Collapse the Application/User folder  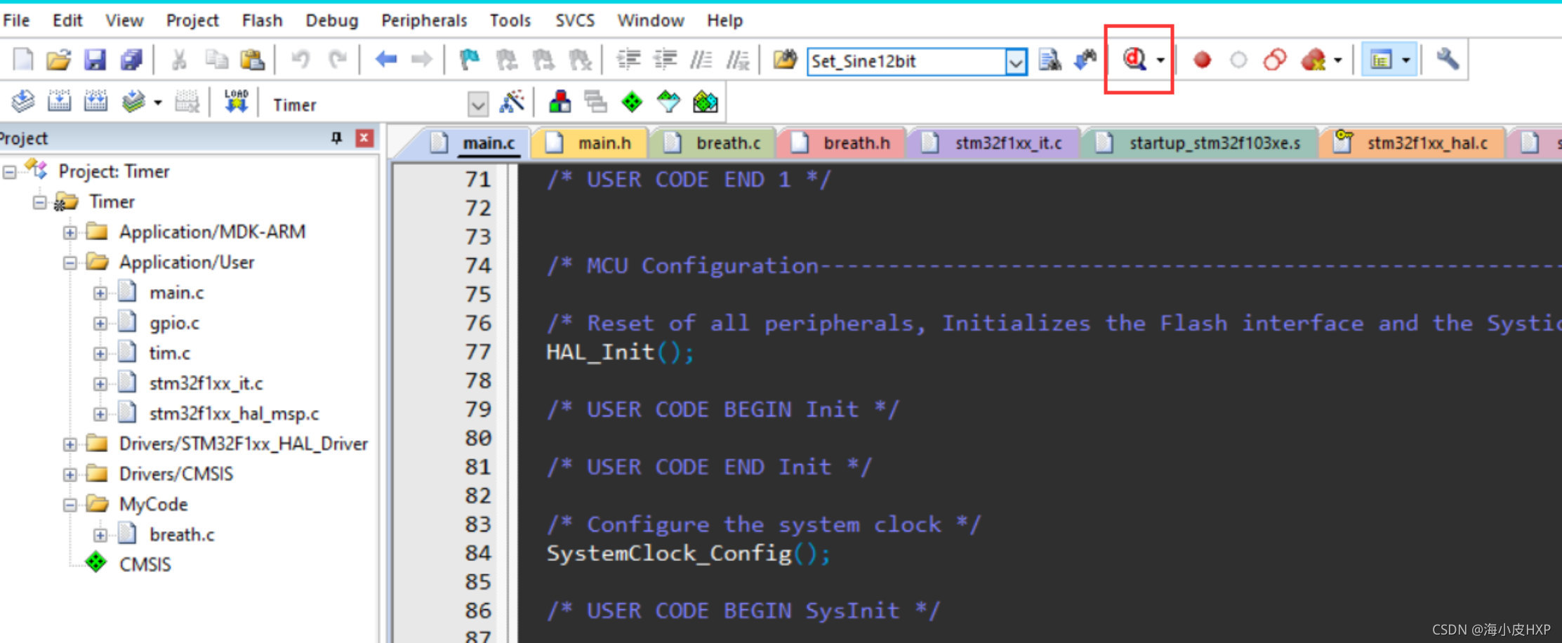70,262
